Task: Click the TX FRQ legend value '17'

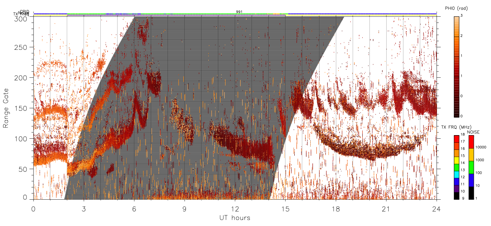Action: 463,142
